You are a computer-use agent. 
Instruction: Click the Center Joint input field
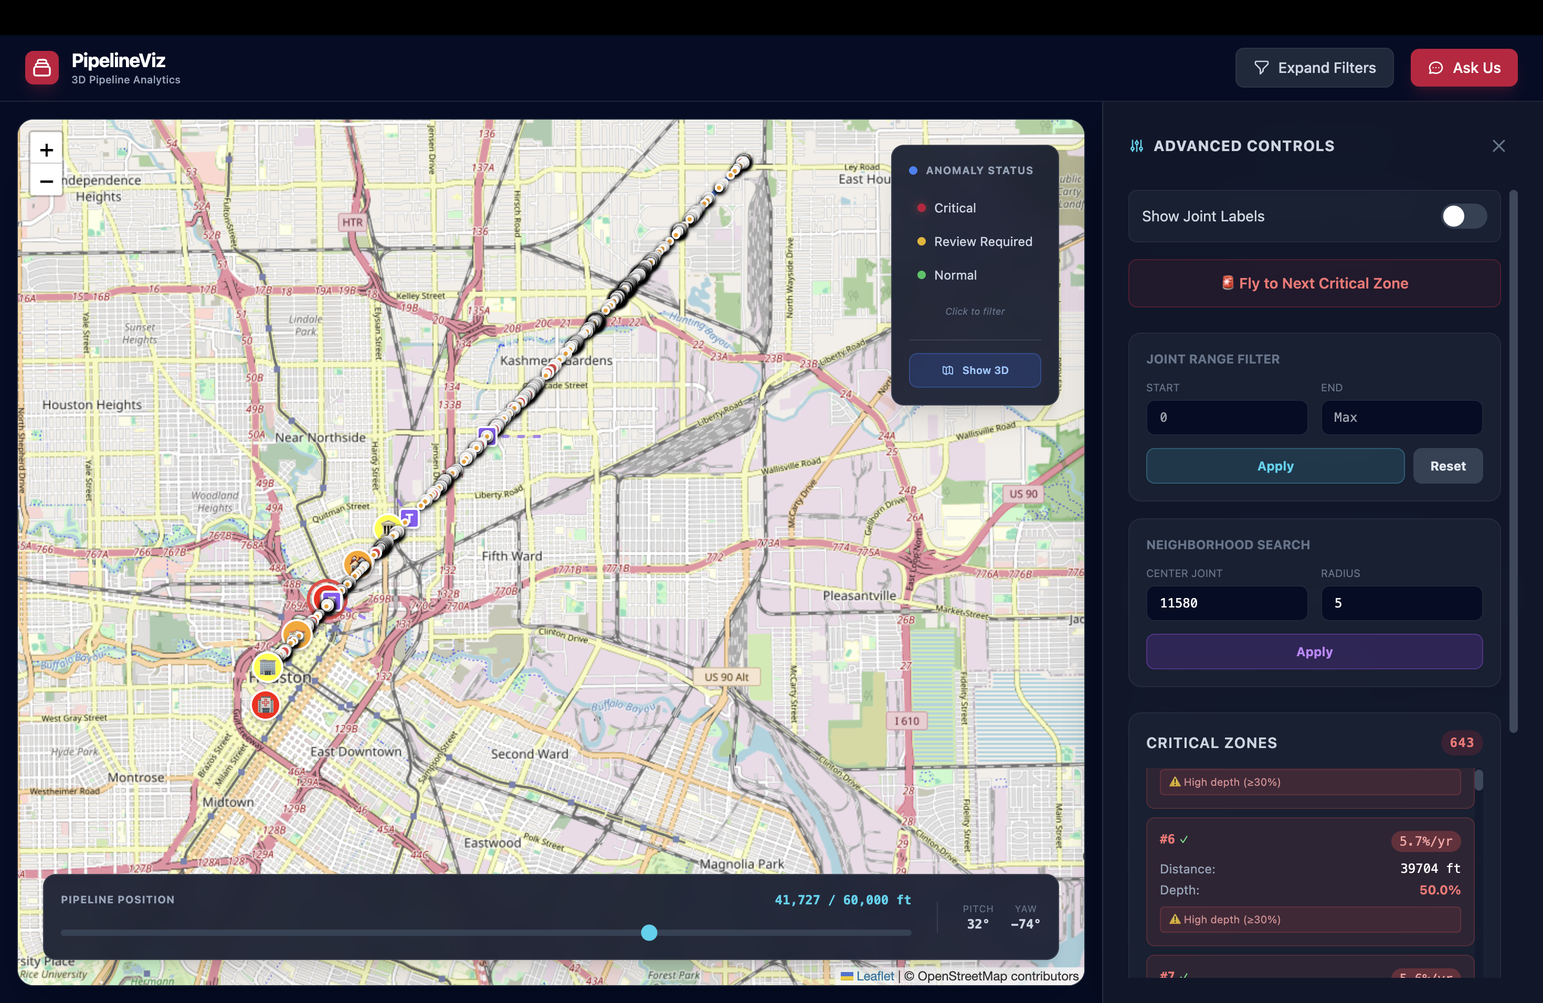(1226, 603)
